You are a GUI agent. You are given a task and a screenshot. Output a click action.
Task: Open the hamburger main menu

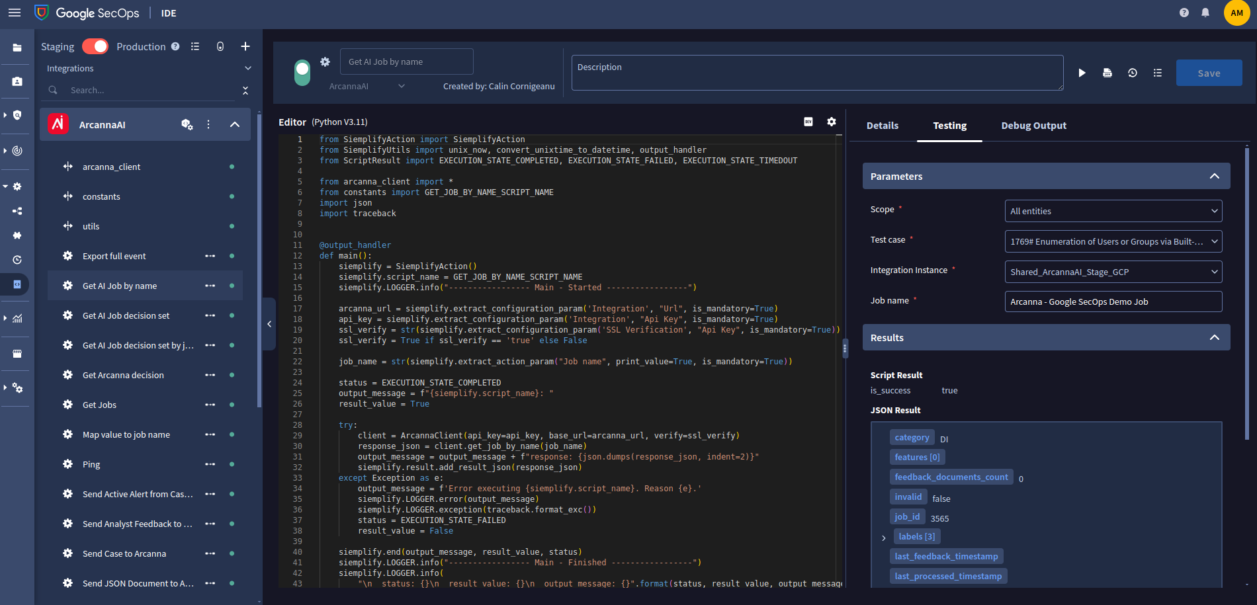click(x=15, y=13)
